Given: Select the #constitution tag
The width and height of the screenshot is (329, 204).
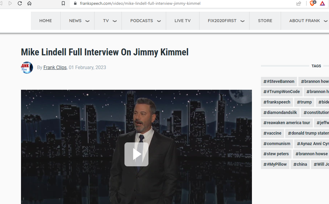Looking at the screenshot, I should pyautogui.click(x=315, y=112).
